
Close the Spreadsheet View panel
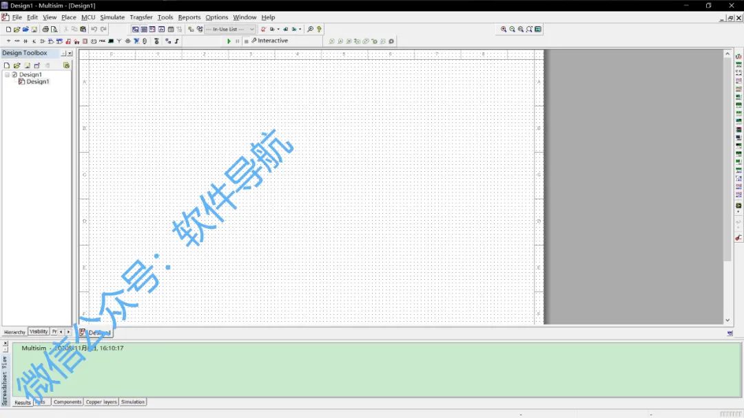[6, 343]
